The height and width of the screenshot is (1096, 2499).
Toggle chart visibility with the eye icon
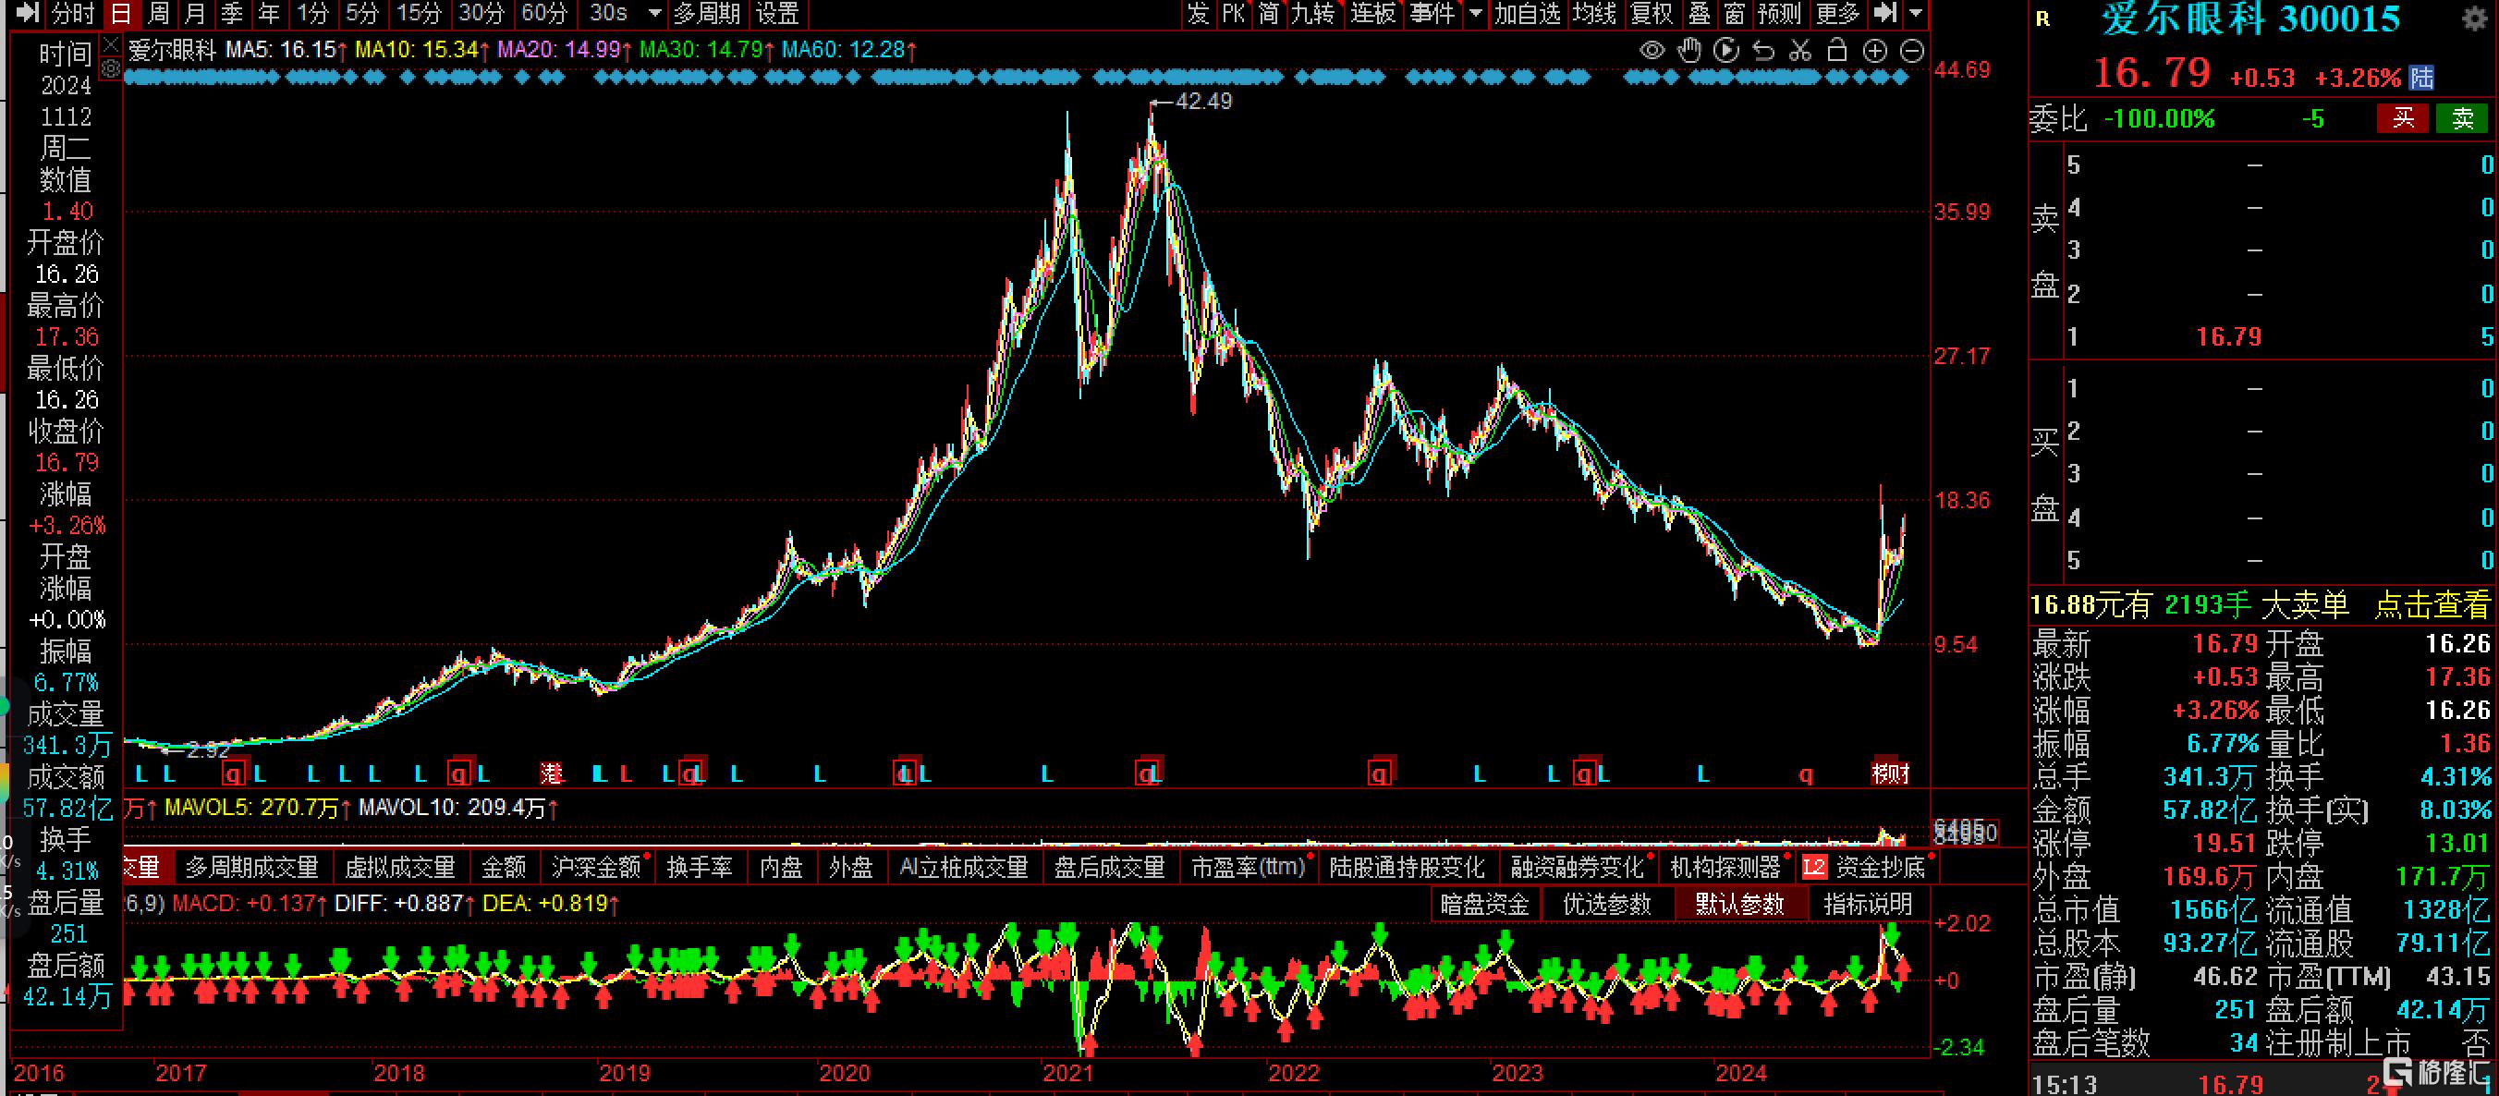pyautogui.click(x=1652, y=51)
